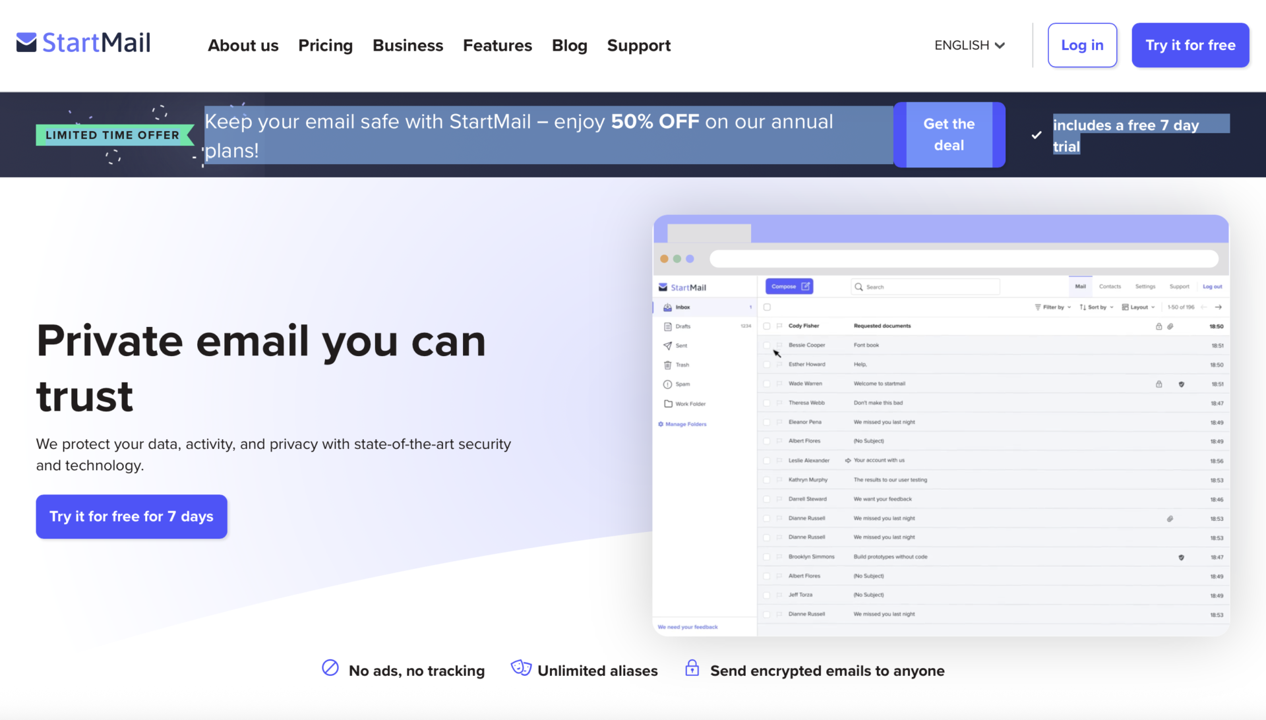The image size is (1266, 720).
Task: Click the shield icon on Welcome to startmail email
Action: point(1181,384)
